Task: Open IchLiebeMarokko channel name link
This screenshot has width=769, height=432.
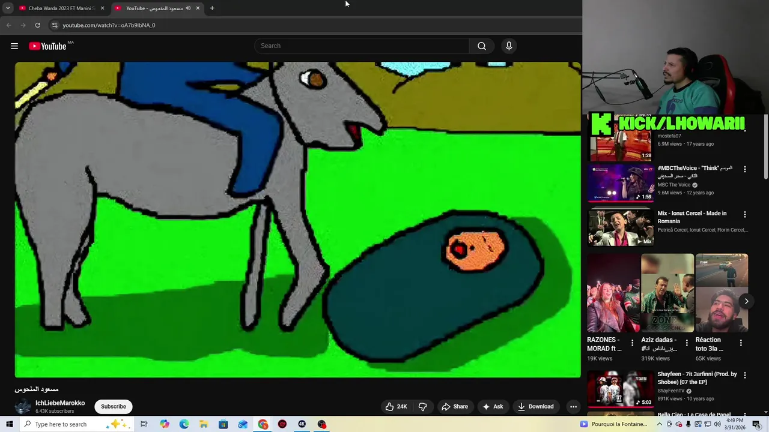Action: tap(60, 403)
